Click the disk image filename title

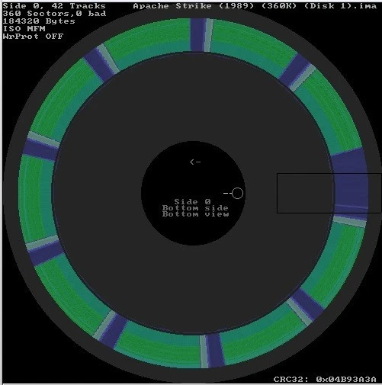point(255,6)
